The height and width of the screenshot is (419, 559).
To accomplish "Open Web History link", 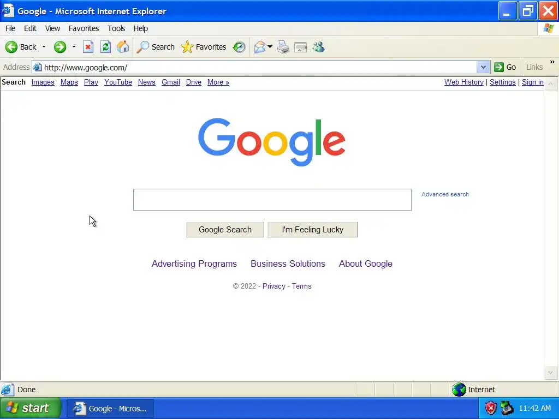I will (x=464, y=82).
